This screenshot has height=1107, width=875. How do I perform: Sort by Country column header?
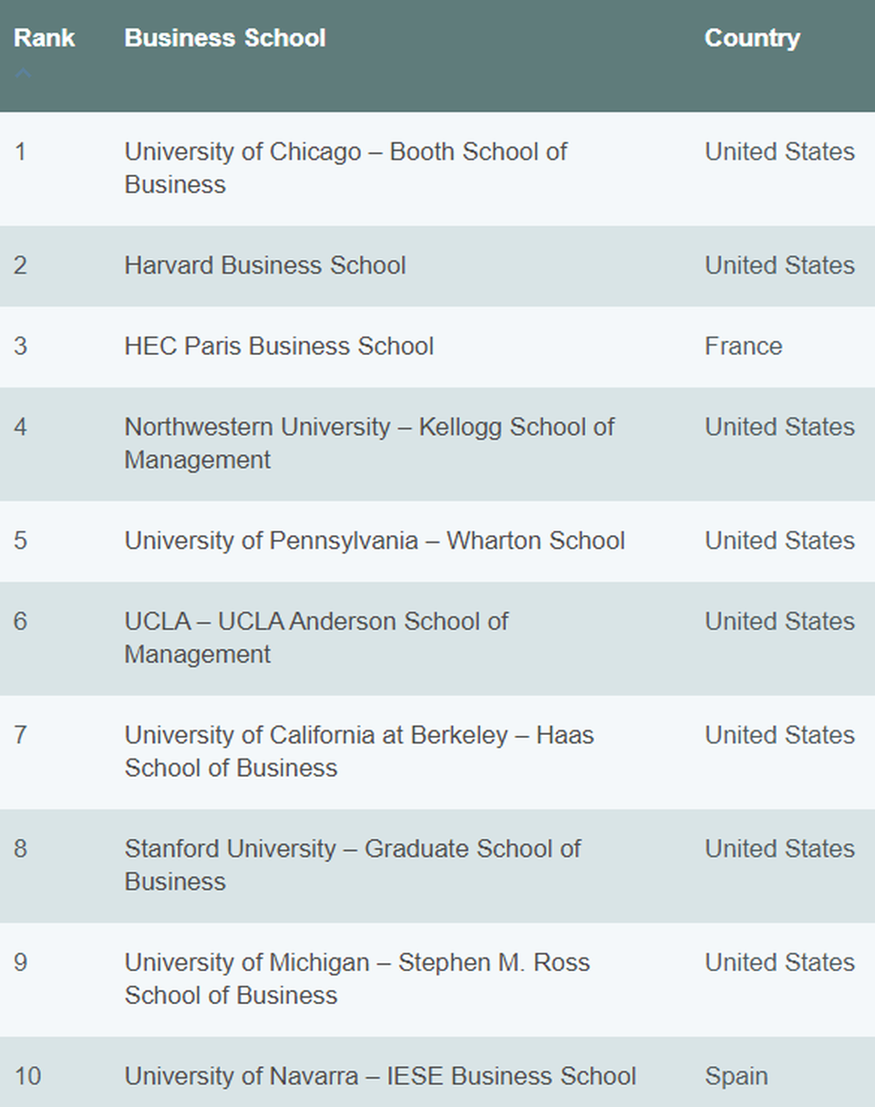(752, 38)
